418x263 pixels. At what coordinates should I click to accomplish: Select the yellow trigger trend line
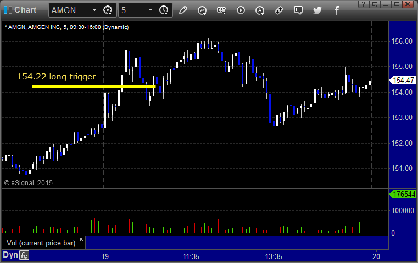coord(94,86)
